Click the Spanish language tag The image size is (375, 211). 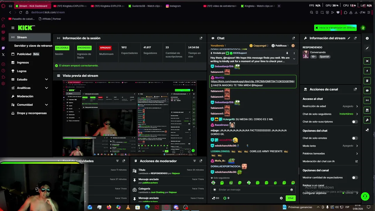pyautogui.click(x=324, y=57)
